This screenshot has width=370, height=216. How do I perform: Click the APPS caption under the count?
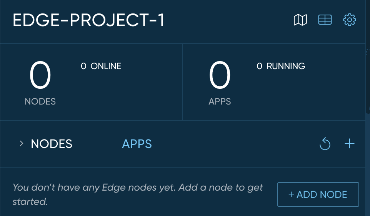(220, 101)
